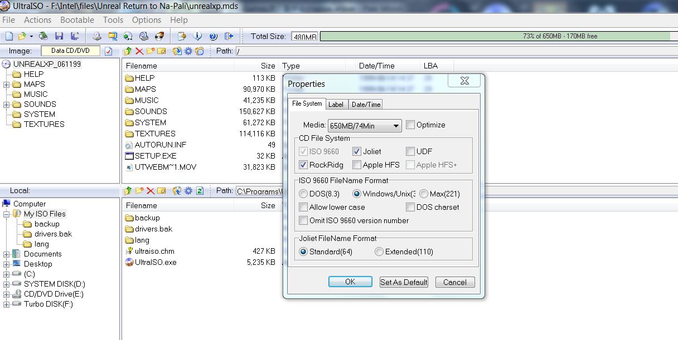The width and height of the screenshot is (678, 340).
Task: Click the gear settings icon in image pane toolbar
Action: [188, 51]
